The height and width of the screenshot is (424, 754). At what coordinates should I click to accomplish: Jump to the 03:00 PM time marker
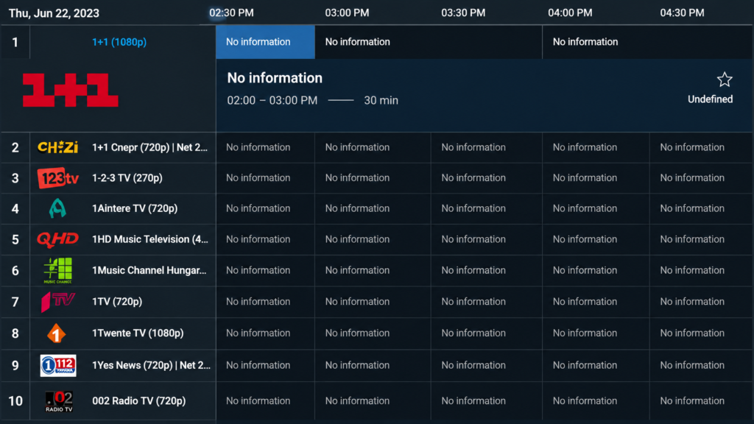348,13
